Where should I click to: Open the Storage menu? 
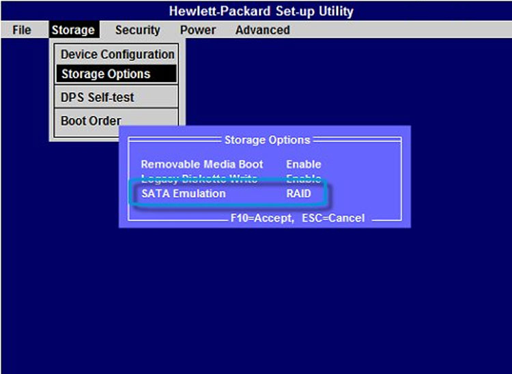74,30
